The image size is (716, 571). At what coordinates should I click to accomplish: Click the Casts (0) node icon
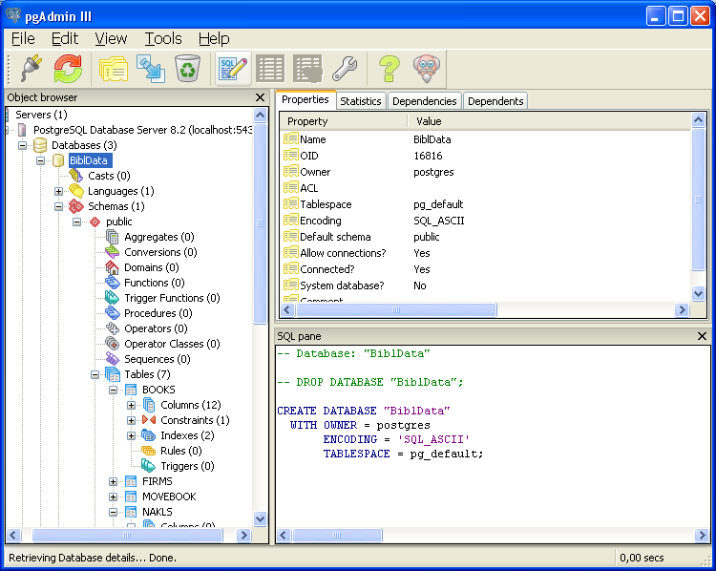(75, 176)
